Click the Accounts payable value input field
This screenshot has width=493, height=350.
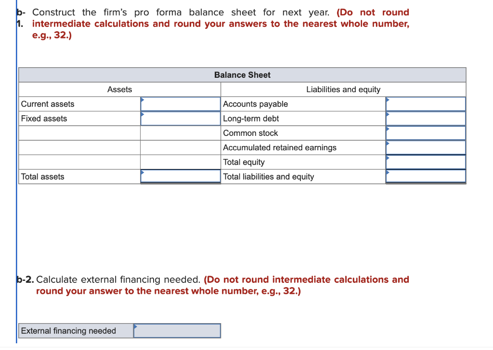426,104
